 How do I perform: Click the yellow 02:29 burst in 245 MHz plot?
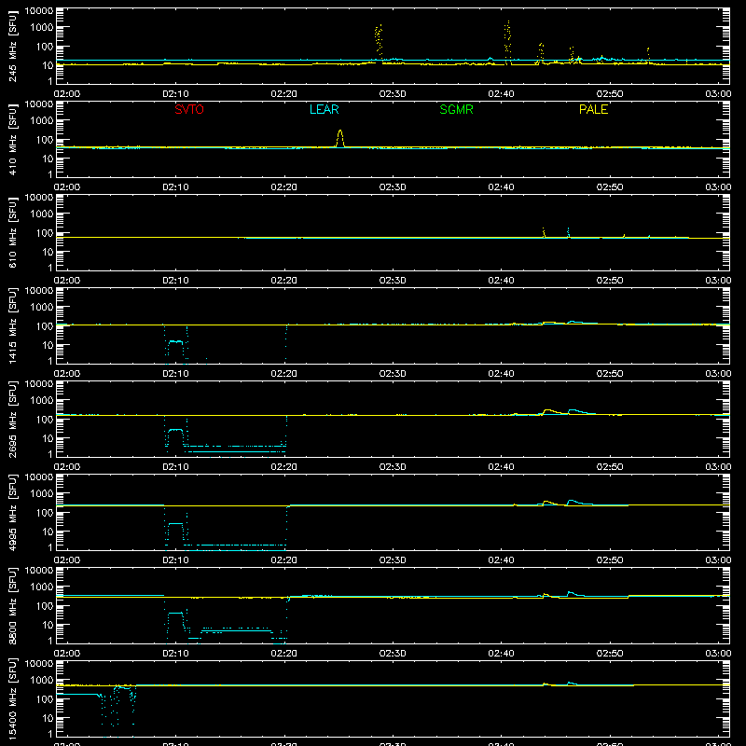point(379,42)
